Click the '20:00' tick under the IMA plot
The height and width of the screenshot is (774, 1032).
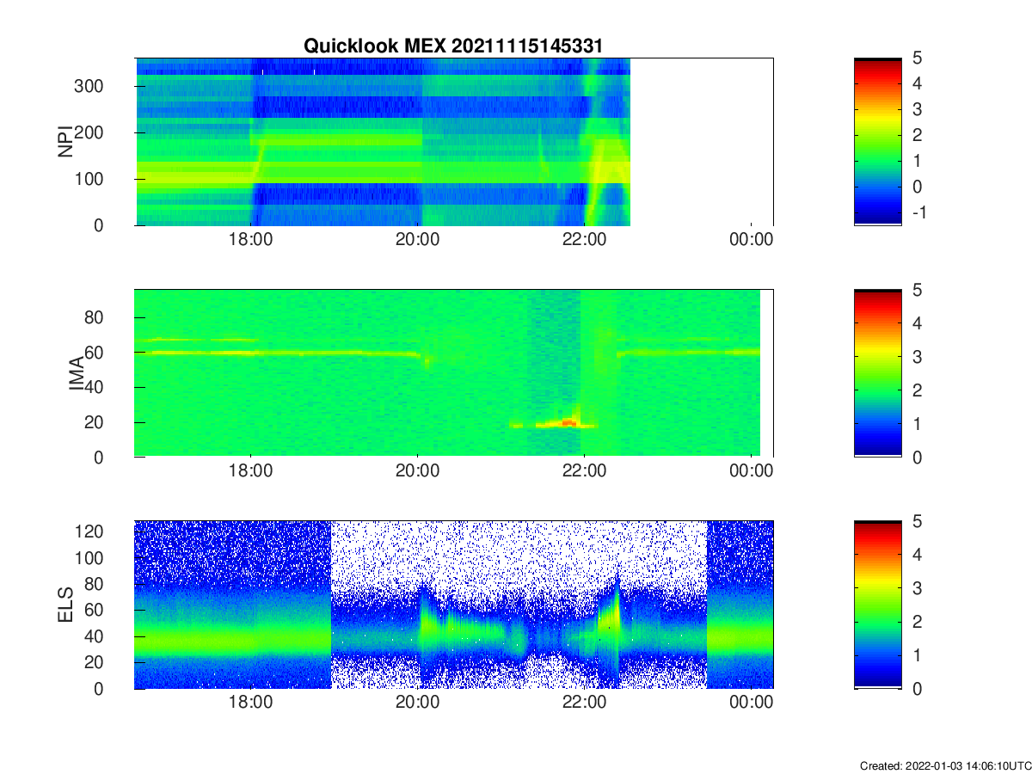click(417, 471)
